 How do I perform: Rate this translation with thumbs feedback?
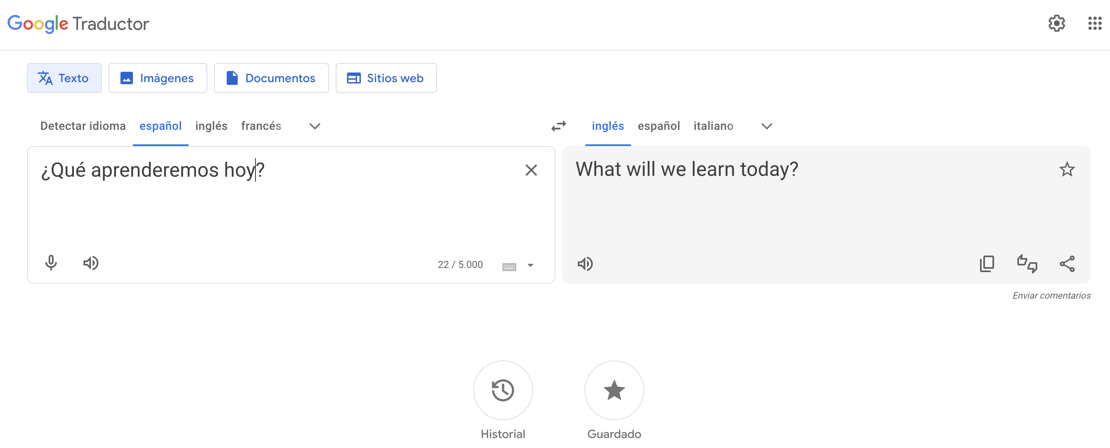(x=1027, y=263)
